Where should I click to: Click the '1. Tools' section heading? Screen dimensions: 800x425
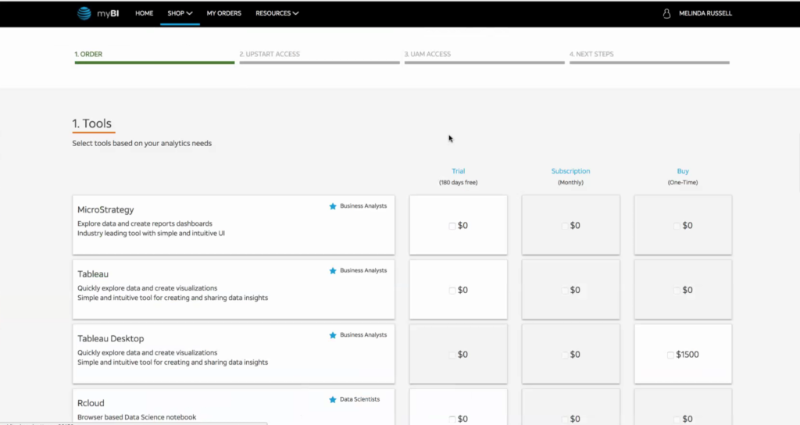point(92,123)
